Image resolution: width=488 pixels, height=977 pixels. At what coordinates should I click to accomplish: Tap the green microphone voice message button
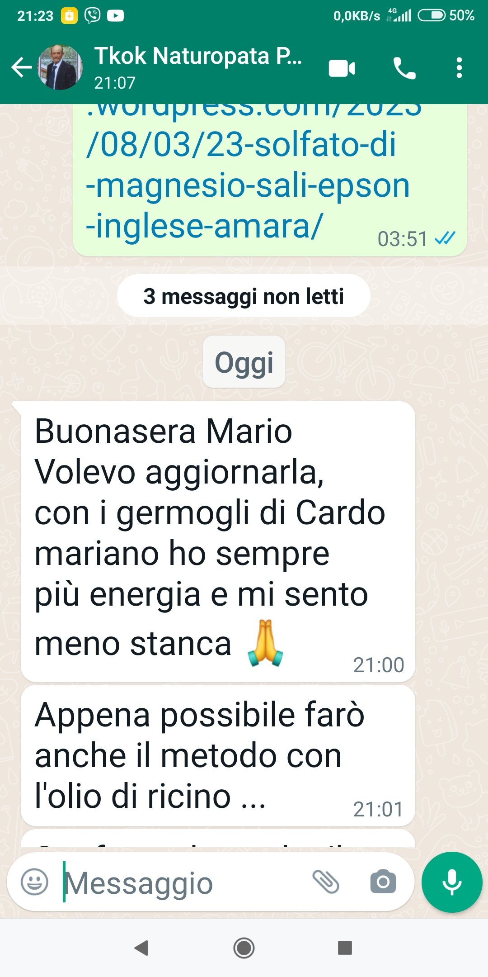452,882
